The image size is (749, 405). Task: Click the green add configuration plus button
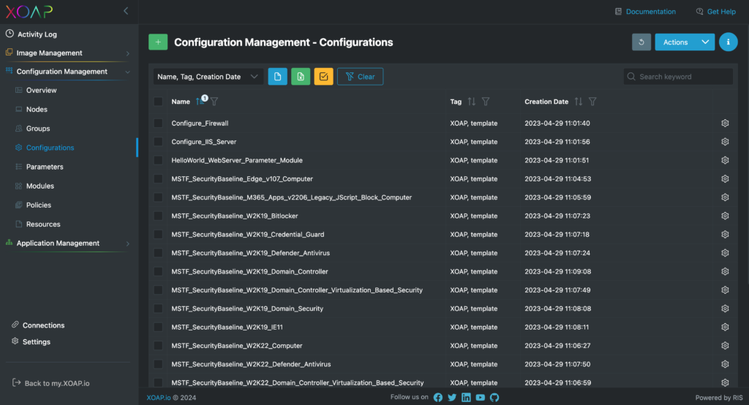pyautogui.click(x=158, y=42)
